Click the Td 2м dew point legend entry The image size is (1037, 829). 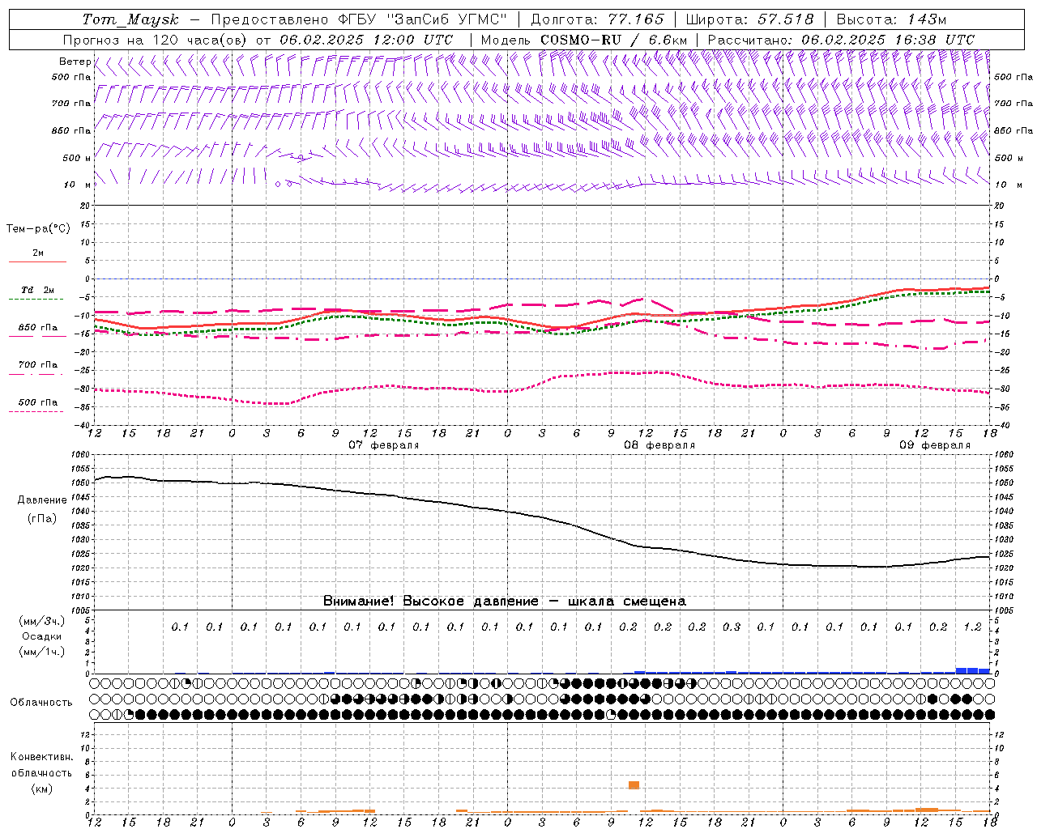coord(37,294)
